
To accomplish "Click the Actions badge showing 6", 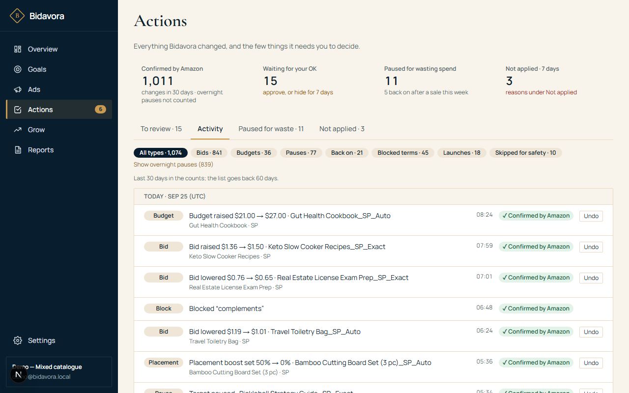I will click(x=100, y=110).
